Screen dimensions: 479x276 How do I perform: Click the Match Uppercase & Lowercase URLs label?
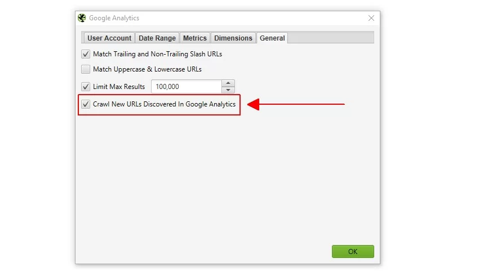click(147, 69)
